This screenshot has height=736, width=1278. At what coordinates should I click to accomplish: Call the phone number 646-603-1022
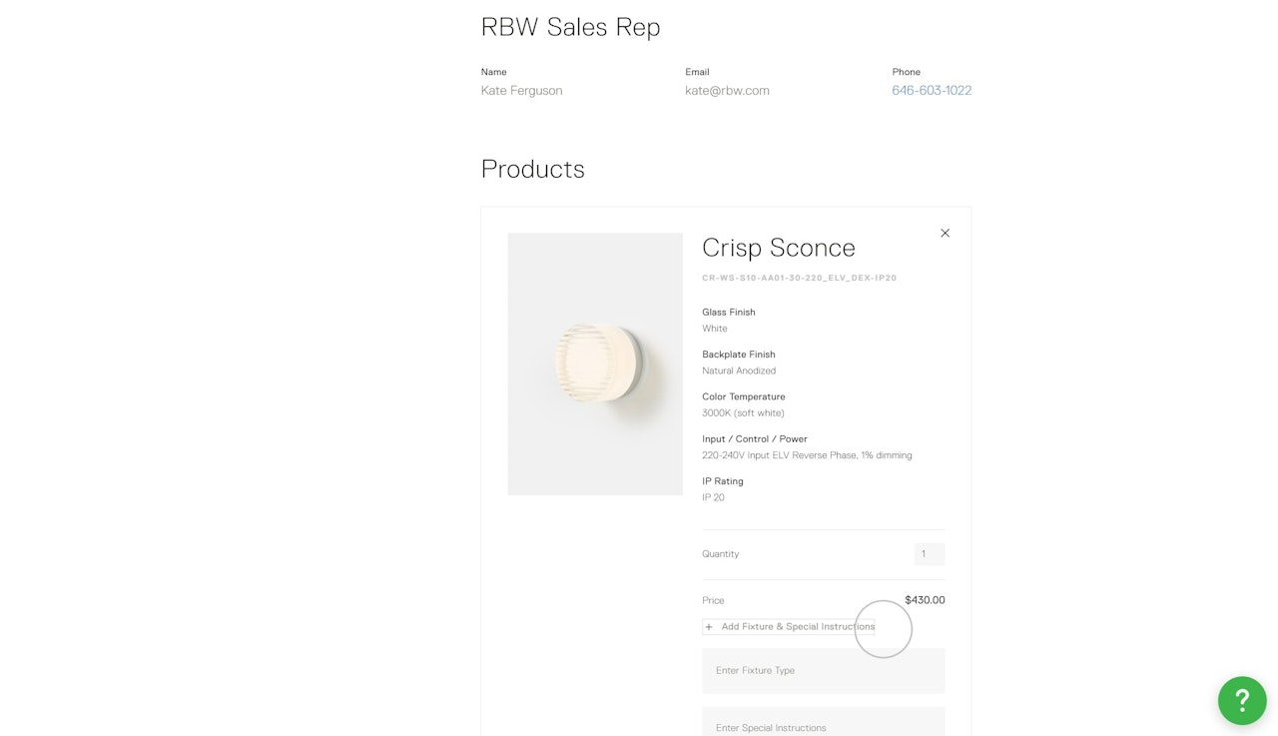tap(931, 91)
